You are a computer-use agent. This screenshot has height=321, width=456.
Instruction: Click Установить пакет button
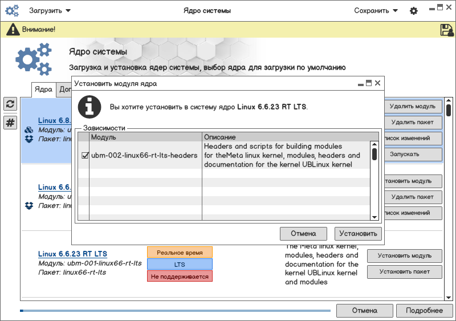coord(405,272)
